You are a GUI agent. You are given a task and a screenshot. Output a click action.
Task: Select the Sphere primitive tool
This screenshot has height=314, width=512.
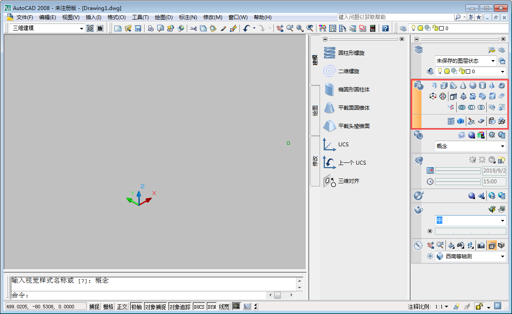[x=473, y=85]
